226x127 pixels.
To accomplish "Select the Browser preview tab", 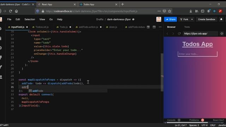I will 171,27.
